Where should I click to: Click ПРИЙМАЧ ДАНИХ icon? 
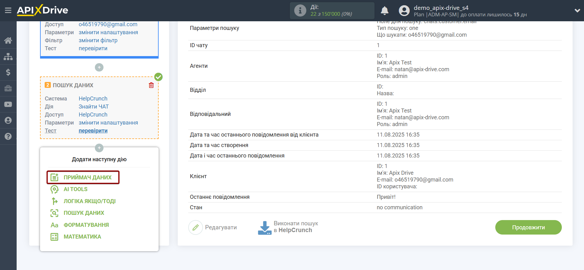(x=55, y=177)
